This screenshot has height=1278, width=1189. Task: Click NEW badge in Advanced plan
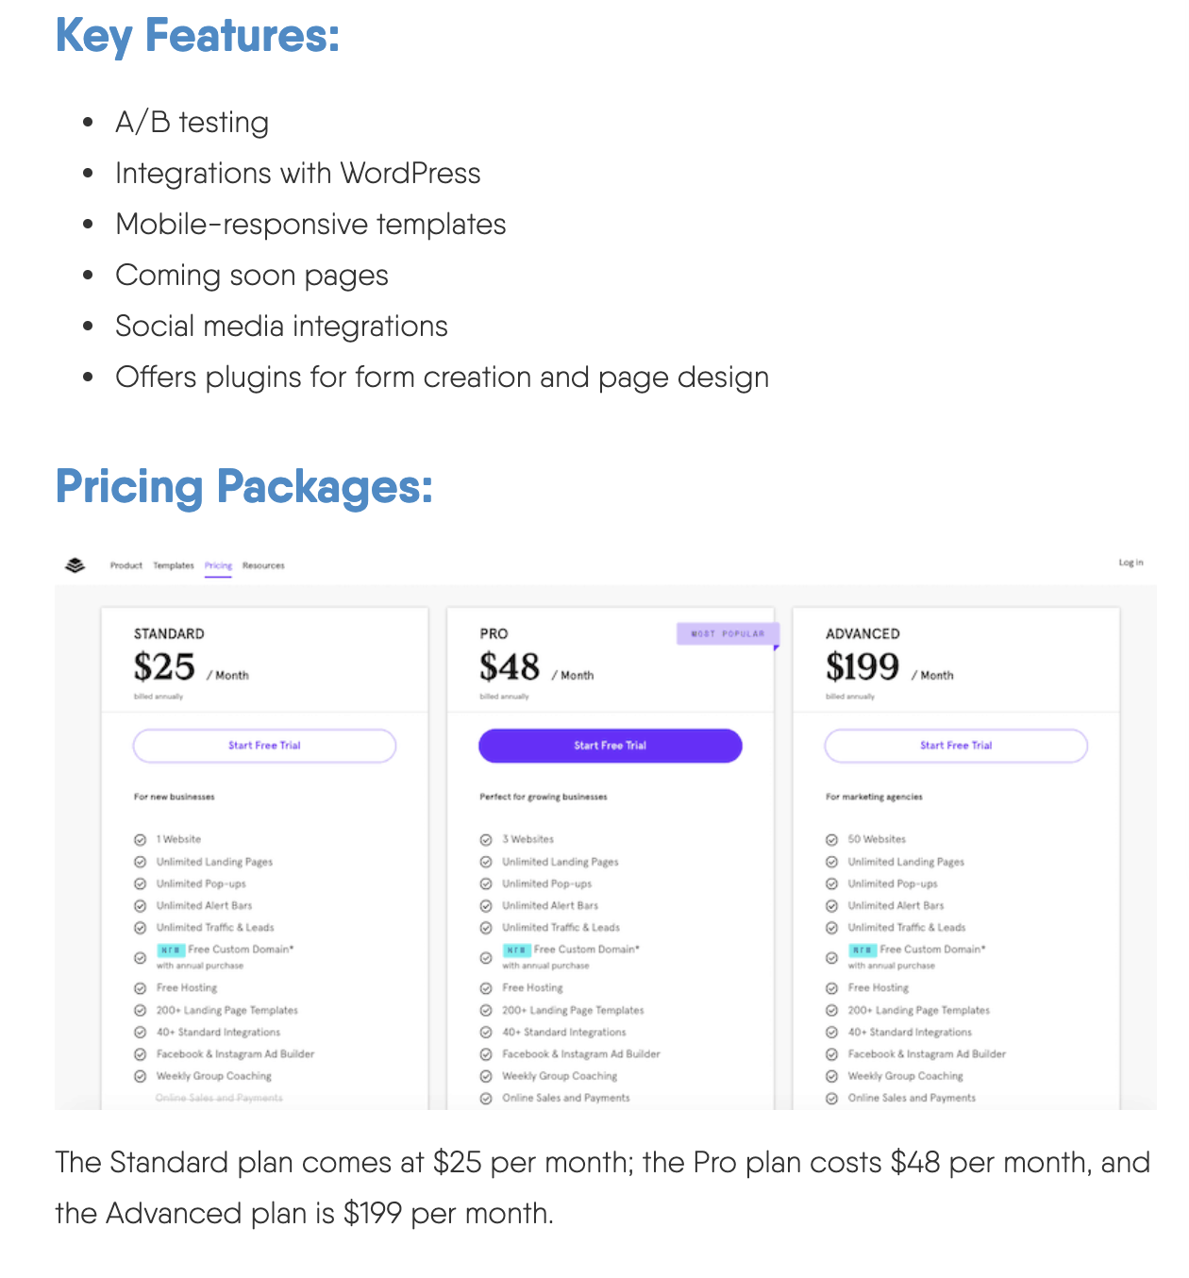tap(862, 950)
